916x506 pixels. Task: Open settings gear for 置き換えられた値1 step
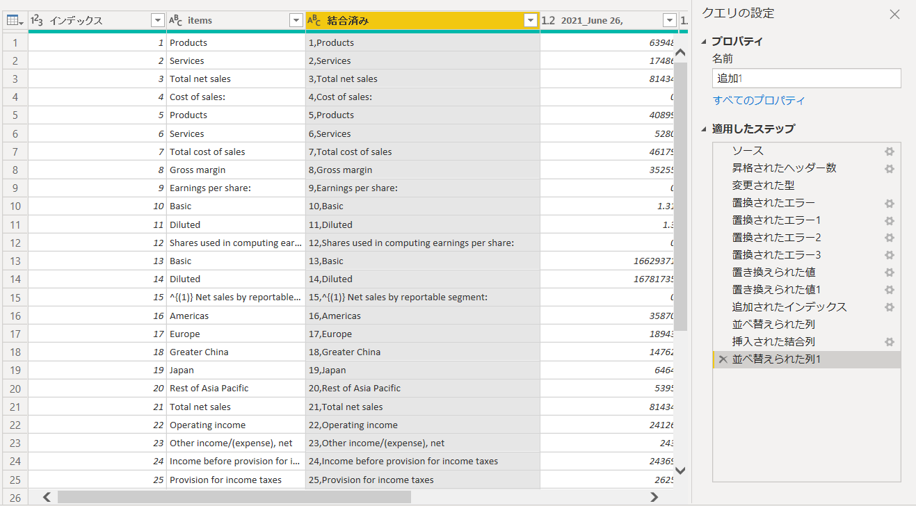(889, 291)
